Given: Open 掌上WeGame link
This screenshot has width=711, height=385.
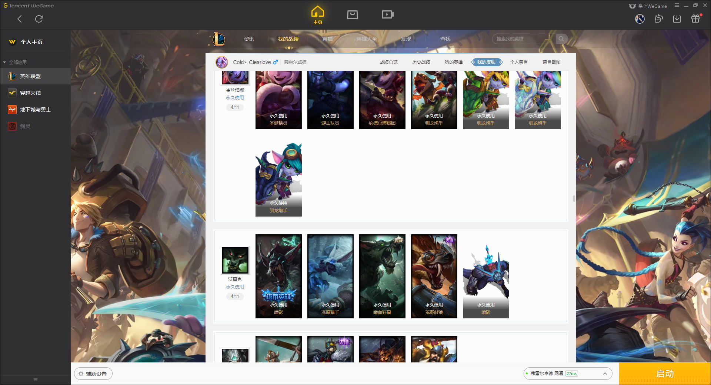Looking at the screenshot, I should (648, 6).
